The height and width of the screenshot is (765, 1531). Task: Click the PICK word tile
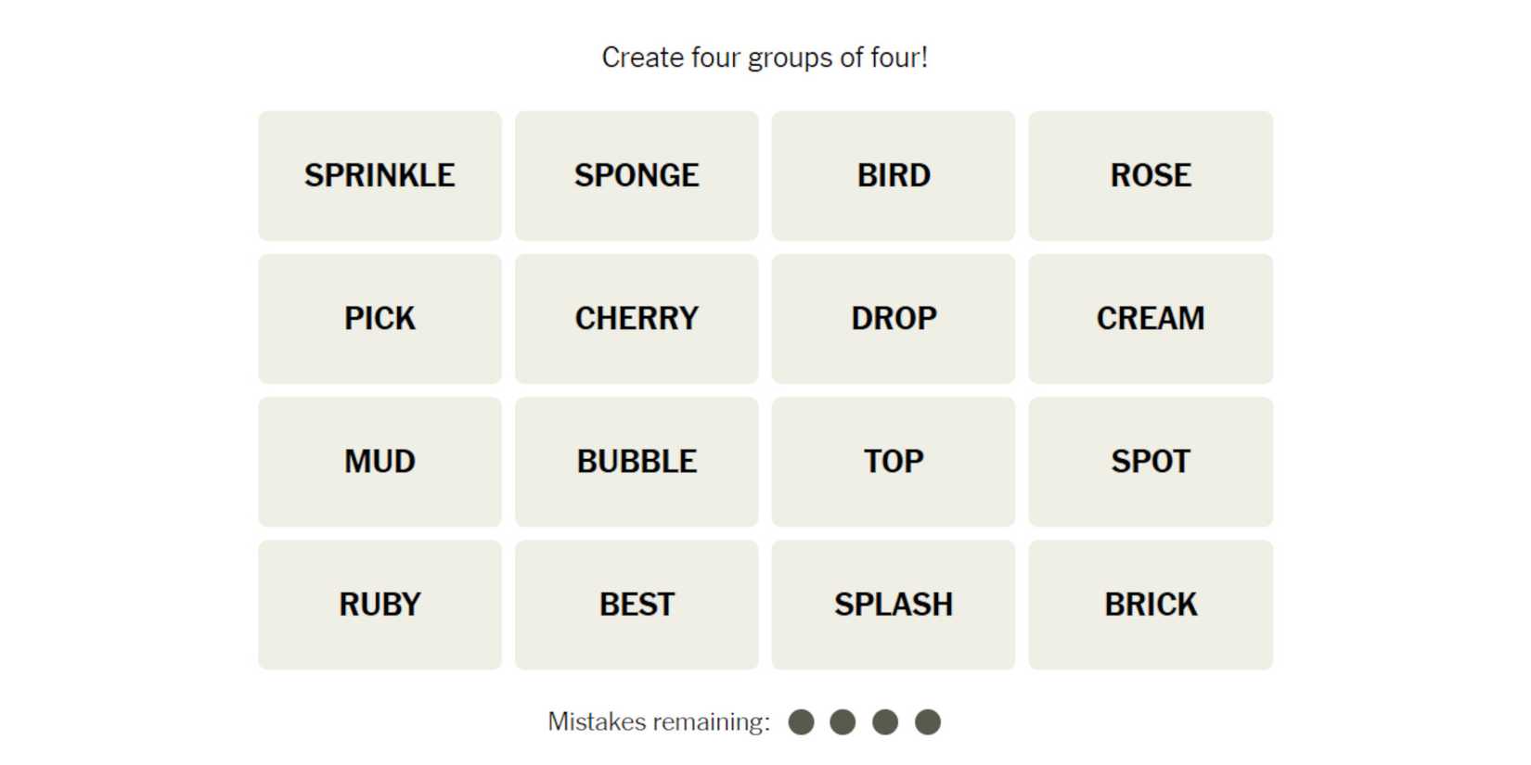(x=380, y=319)
